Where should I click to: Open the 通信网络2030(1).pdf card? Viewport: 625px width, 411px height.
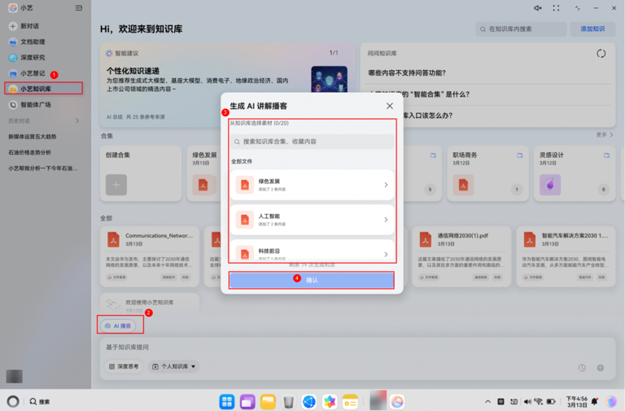(x=461, y=256)
